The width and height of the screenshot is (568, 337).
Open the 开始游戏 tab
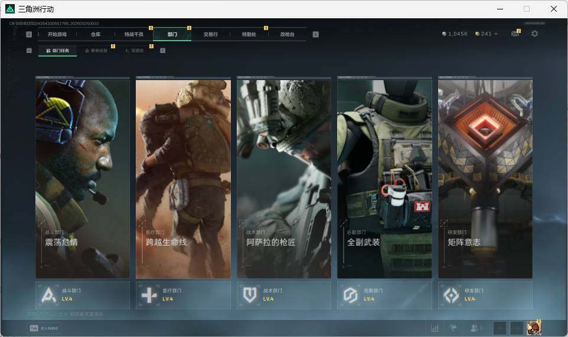[57, 34]
